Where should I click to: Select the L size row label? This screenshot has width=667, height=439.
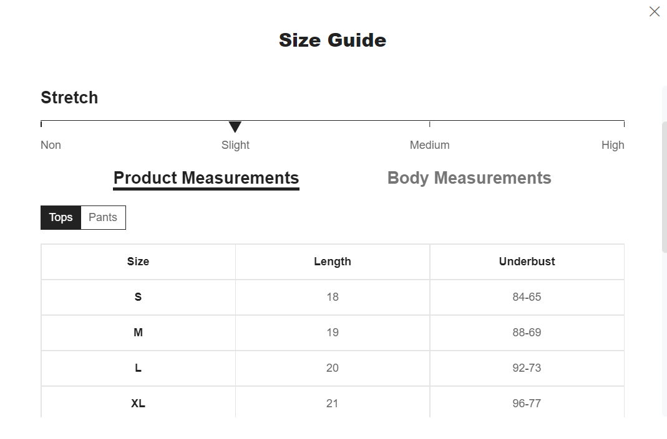(x=138, y=368)
